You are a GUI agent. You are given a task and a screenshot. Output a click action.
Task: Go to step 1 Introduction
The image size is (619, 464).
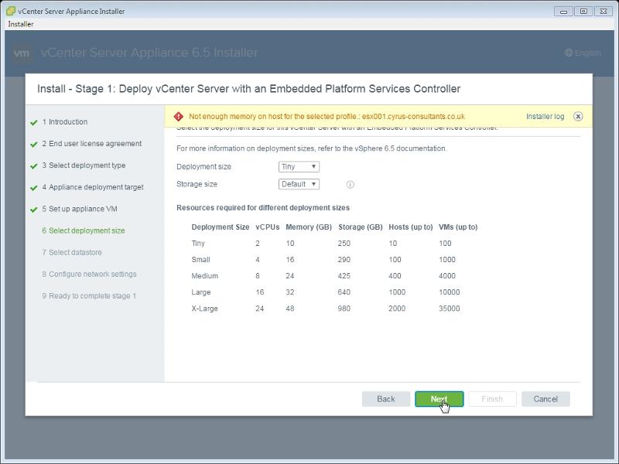(65, 122)
